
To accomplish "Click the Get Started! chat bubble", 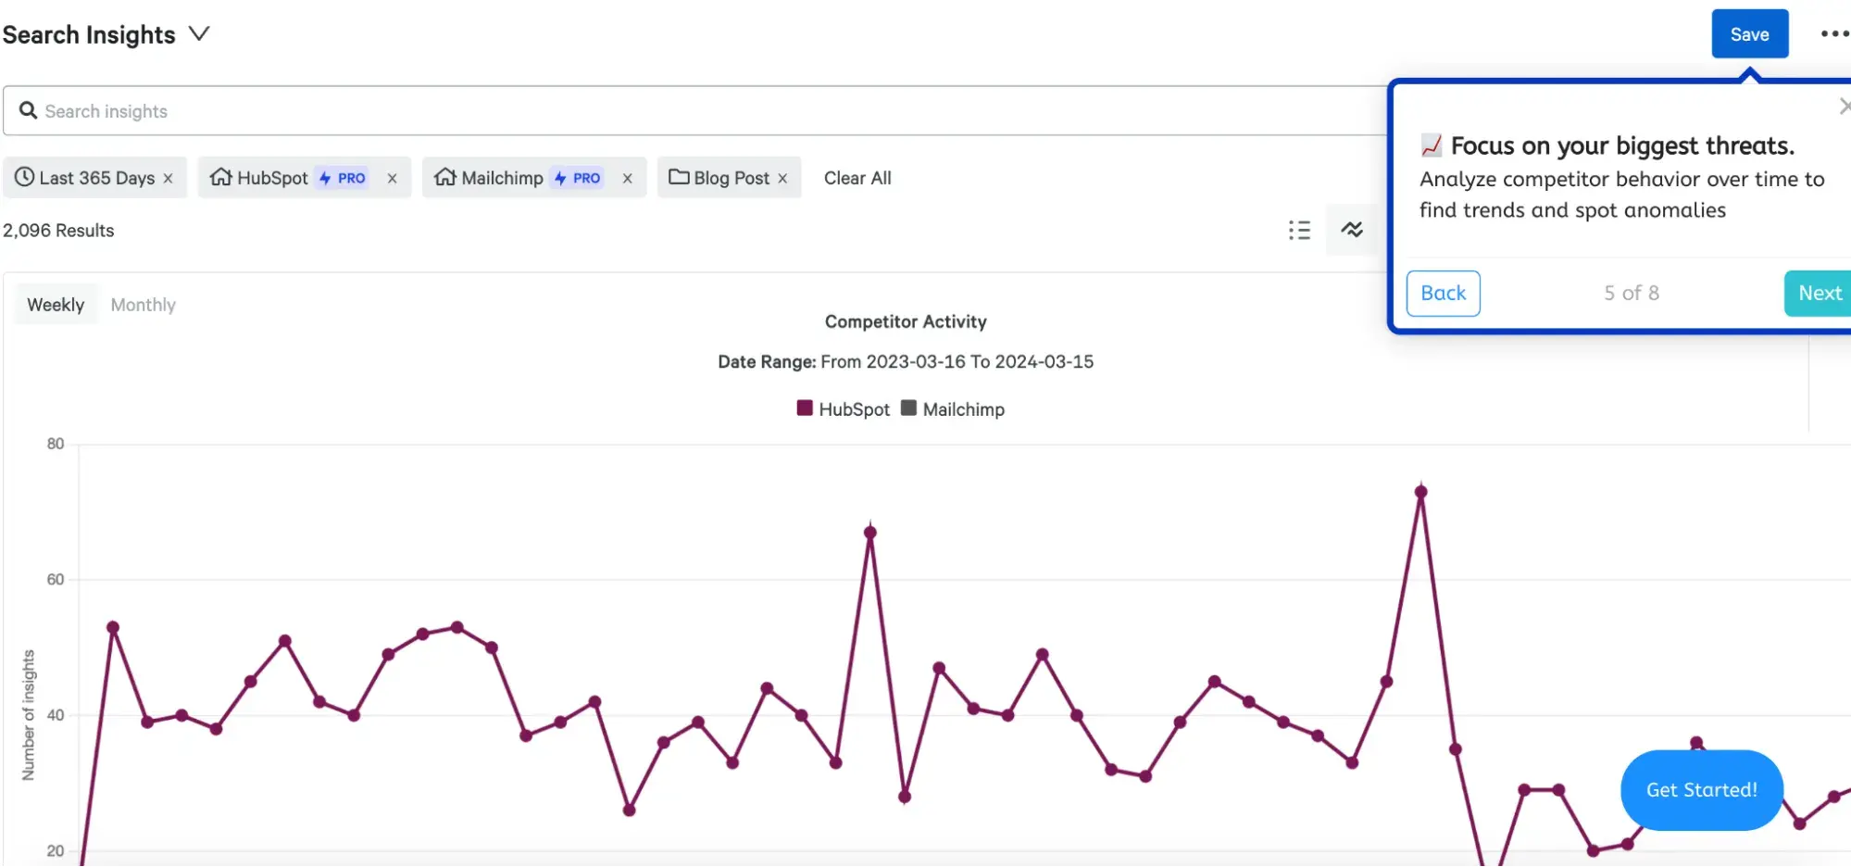I will pos(1701,790).
